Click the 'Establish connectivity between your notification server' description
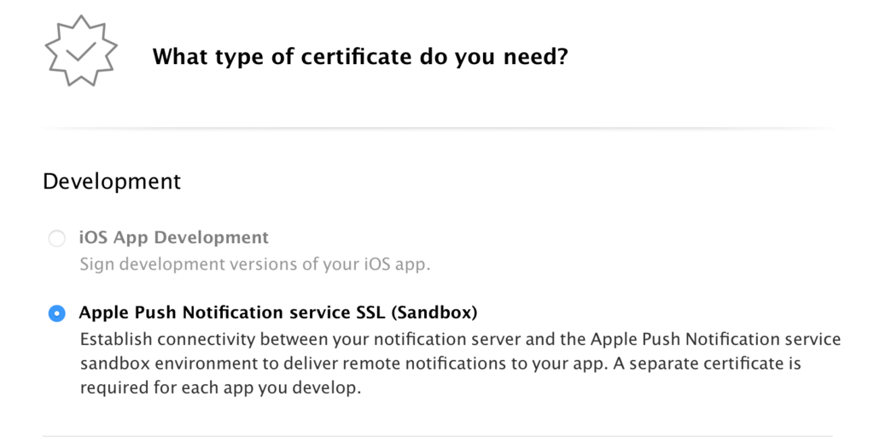This screenshot has height=443, width=874. point(460,364)
